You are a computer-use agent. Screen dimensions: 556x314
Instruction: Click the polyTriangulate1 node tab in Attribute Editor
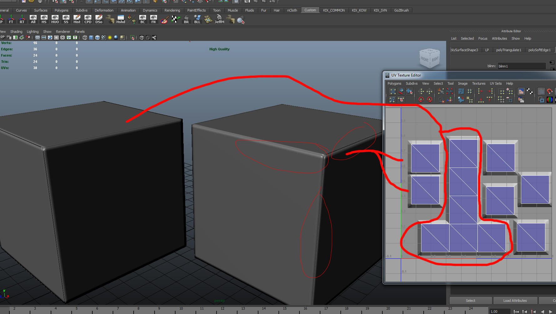pos(509,50)
